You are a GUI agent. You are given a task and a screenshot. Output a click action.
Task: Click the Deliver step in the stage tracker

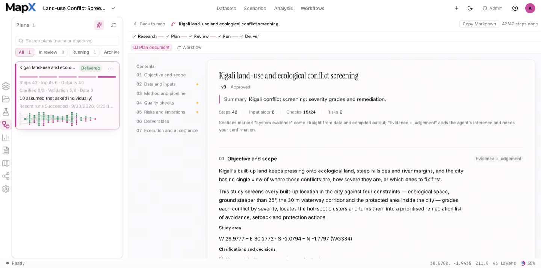(249, 36)
